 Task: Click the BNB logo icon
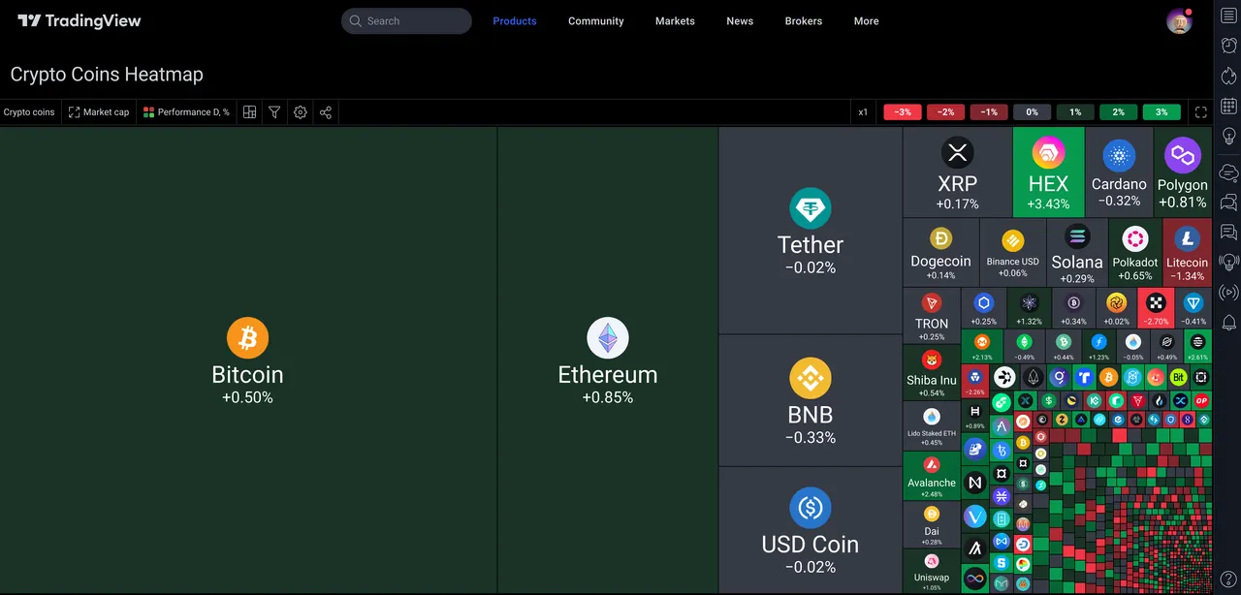(x=811, y=378)
